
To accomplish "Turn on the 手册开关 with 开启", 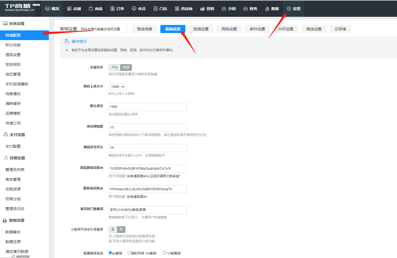I will click(x=115, y=67).
